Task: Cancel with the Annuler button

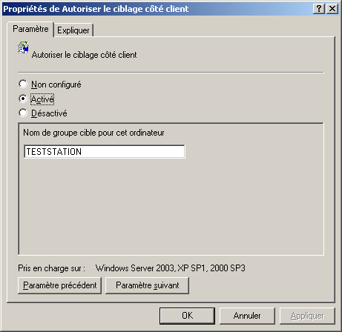Action: point(247,316)
